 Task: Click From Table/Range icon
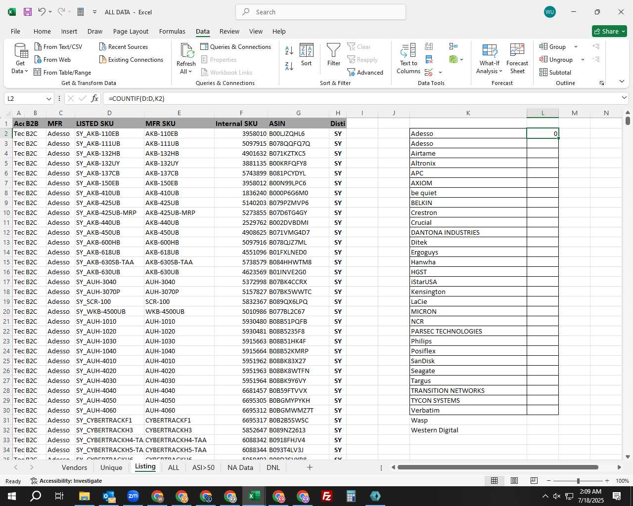click(x=38, y=72)
